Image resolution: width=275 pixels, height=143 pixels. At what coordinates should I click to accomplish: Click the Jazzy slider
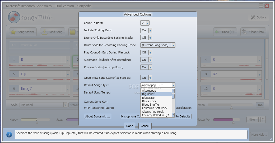pyautogui.click(x=73, y=120)
